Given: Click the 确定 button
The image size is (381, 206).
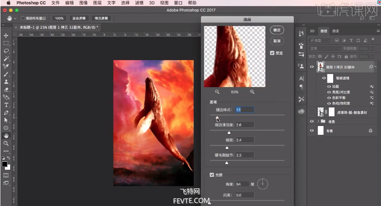Looking at the screenshot, I should (x=277, y=30).
